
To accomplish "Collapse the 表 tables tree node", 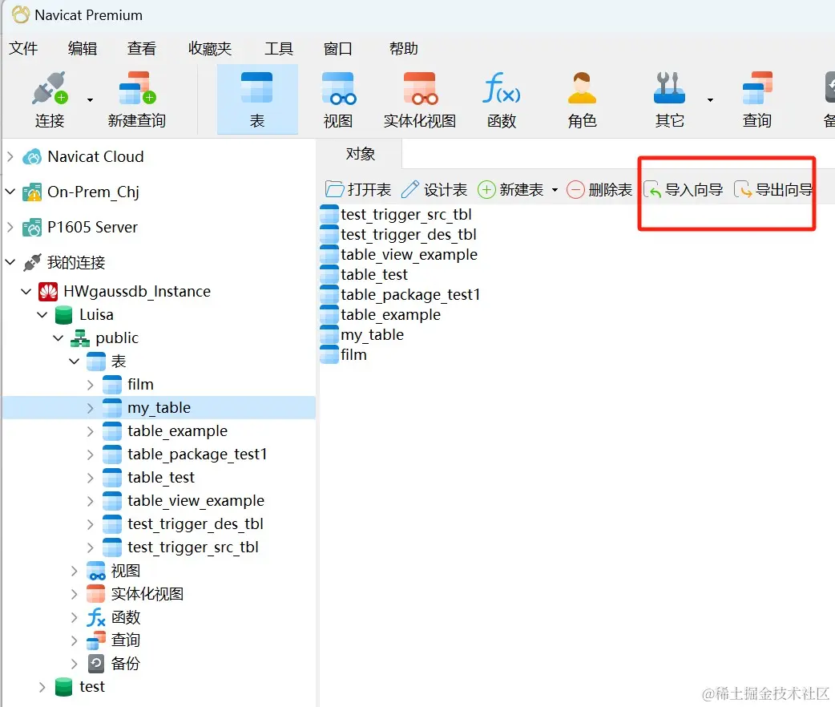I will point(74,362).
